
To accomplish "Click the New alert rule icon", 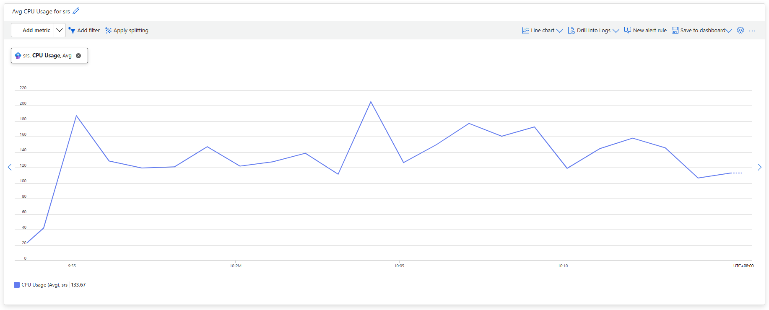I will click(627, 30).
